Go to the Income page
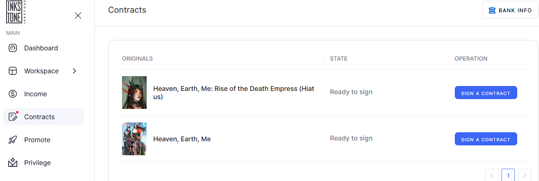This screenshot has height=181, width=539. click(x=35, y=94)
